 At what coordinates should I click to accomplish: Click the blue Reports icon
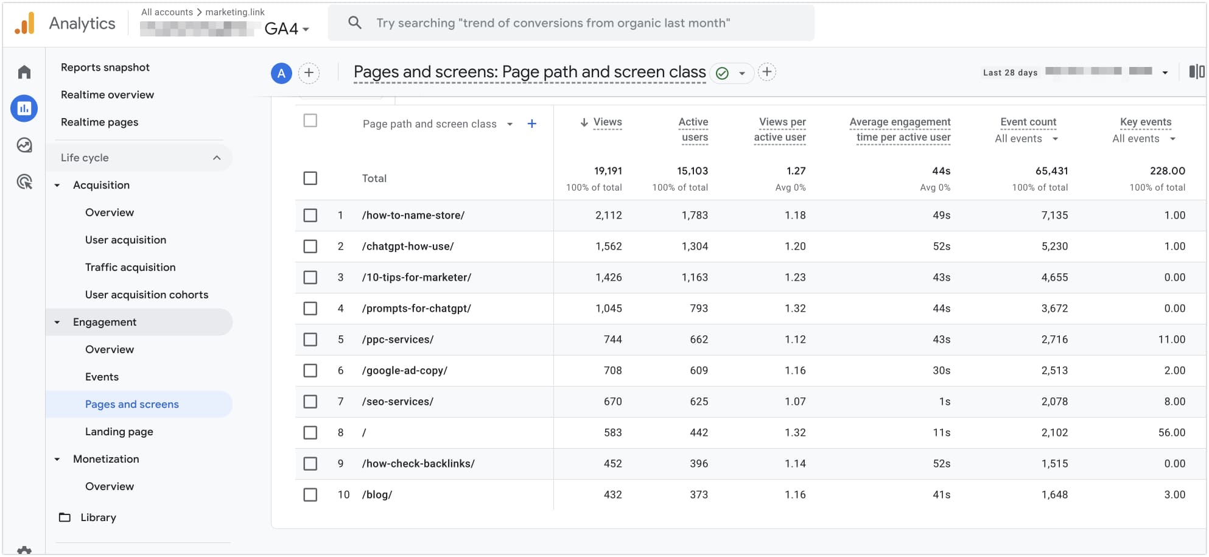23,108
